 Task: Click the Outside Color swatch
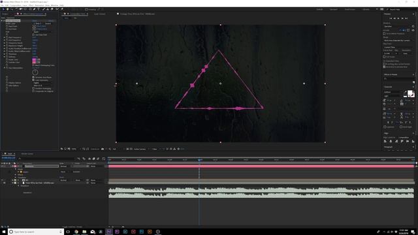coord(34,63)
